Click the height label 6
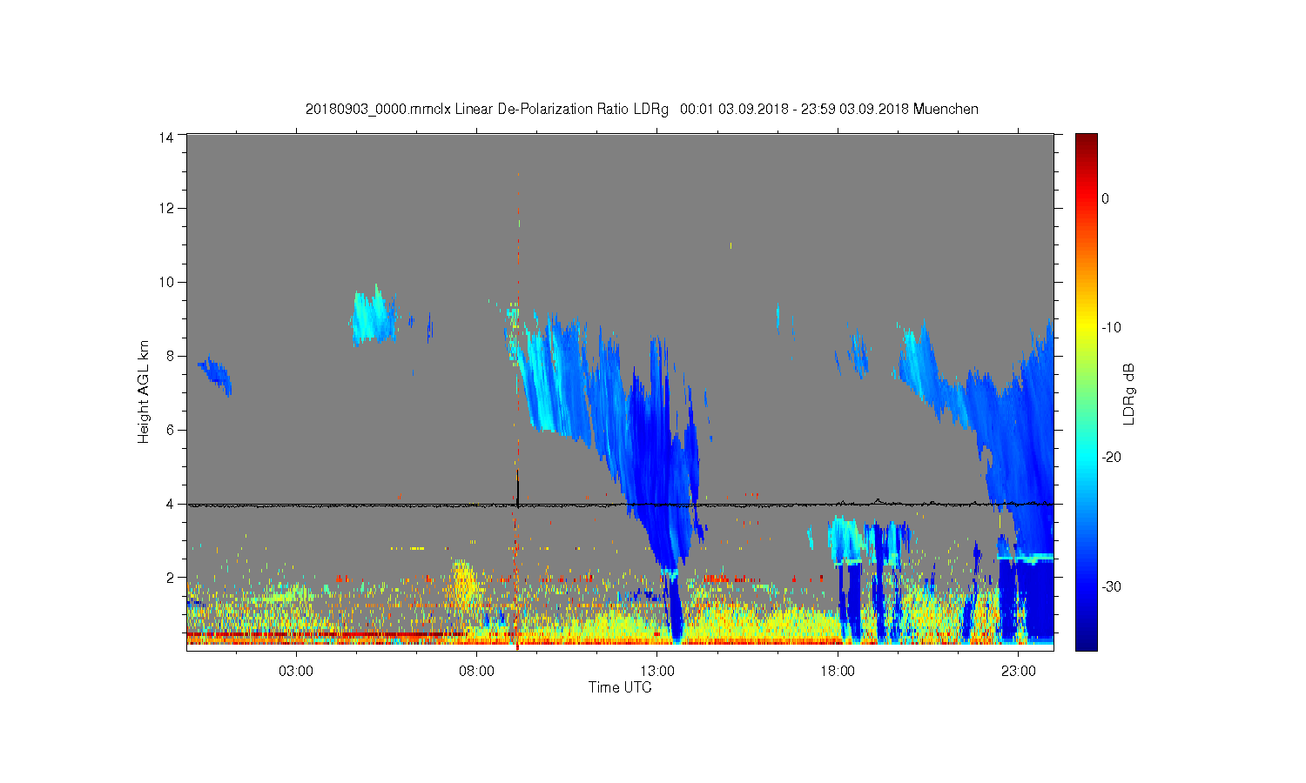The width and height of the screenshot is (1306, 783). point(170,430)
